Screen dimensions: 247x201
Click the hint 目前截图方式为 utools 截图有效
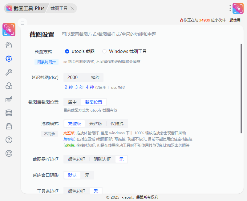click(x=91, y=110)
